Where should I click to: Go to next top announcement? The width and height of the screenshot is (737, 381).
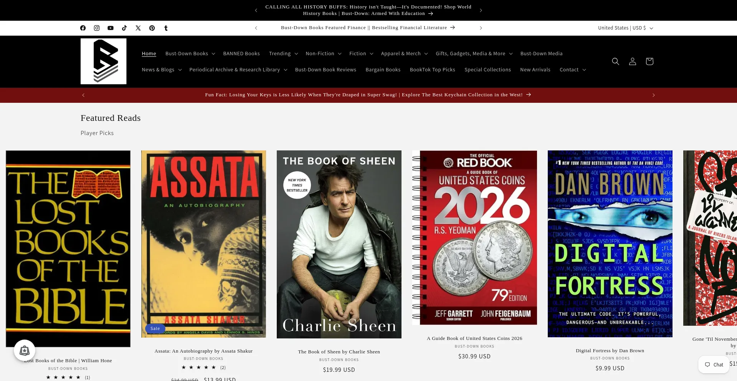tap(481, 10)
